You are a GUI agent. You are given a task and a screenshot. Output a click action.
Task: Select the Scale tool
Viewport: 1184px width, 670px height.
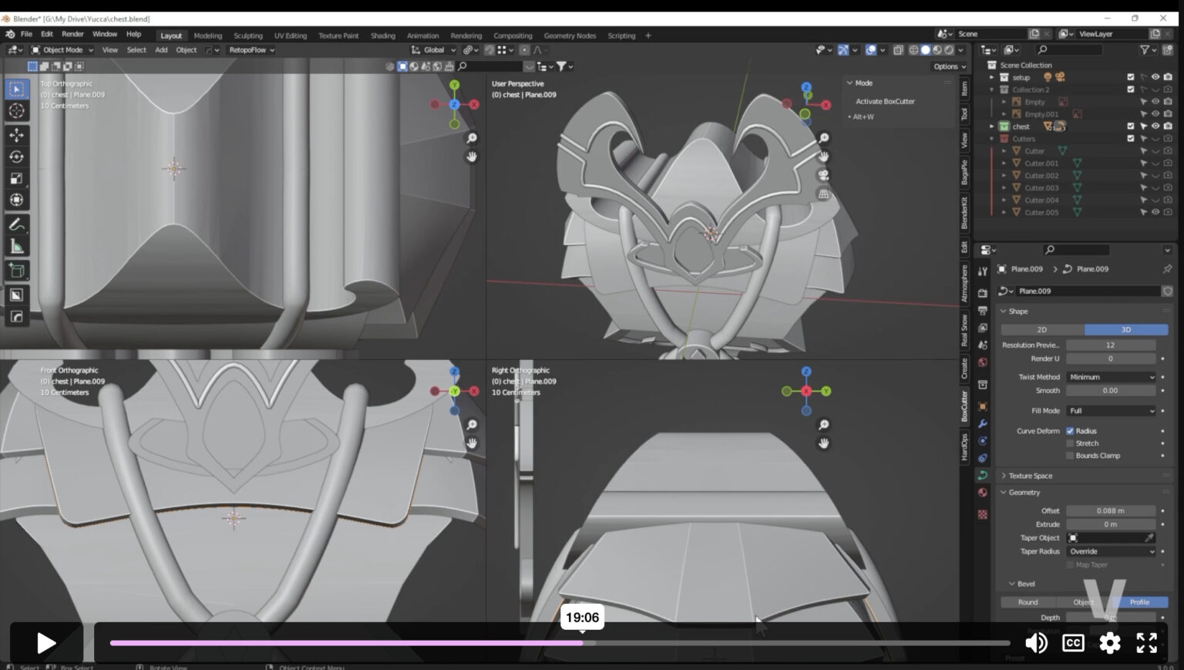[x=16, y=178]
